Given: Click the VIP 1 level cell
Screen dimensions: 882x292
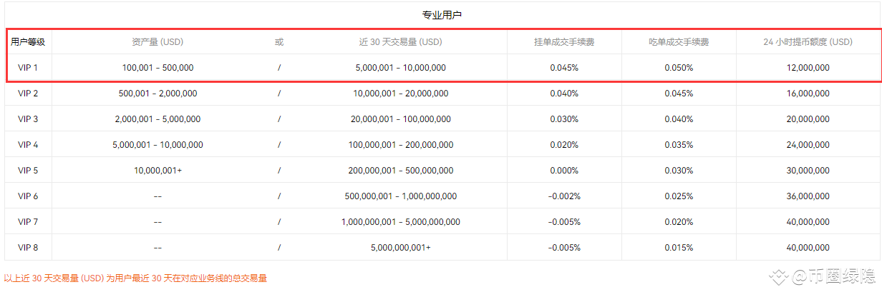Looking at the screenshot, I should [x=28, y=68].
